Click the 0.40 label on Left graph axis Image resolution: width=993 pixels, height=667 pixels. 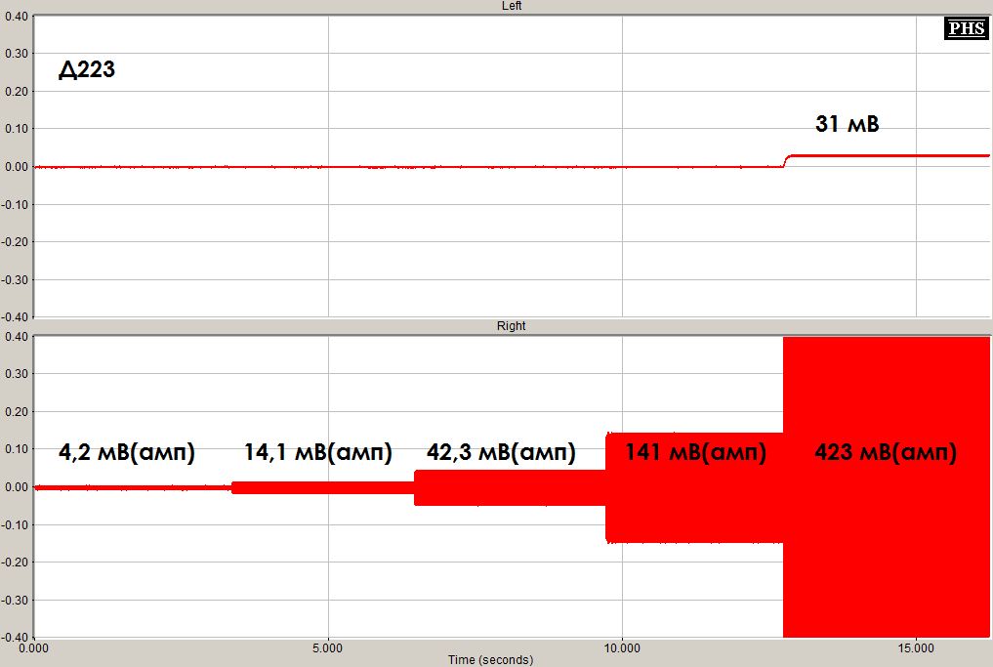click(15, 17)
